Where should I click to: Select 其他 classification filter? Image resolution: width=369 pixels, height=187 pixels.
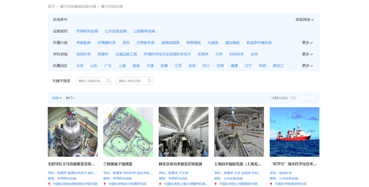coord(126,43)
